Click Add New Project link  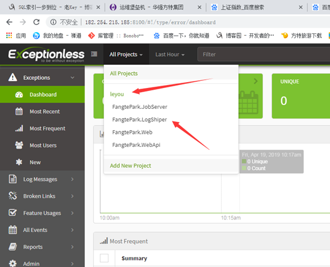[x=130, y=165]
